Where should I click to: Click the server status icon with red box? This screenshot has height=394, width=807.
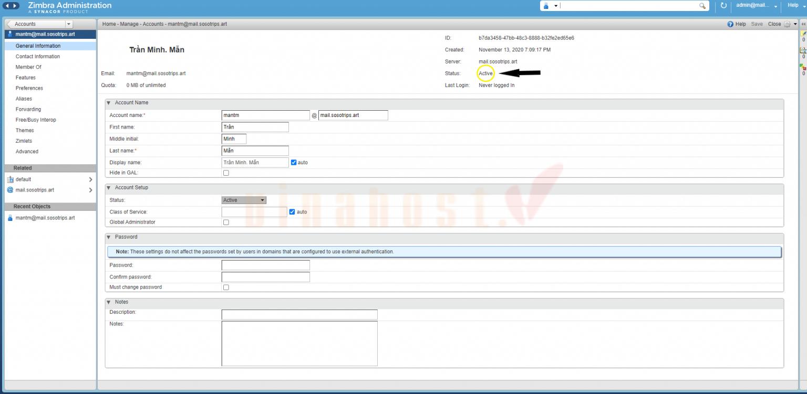click(x=803, y=67)
